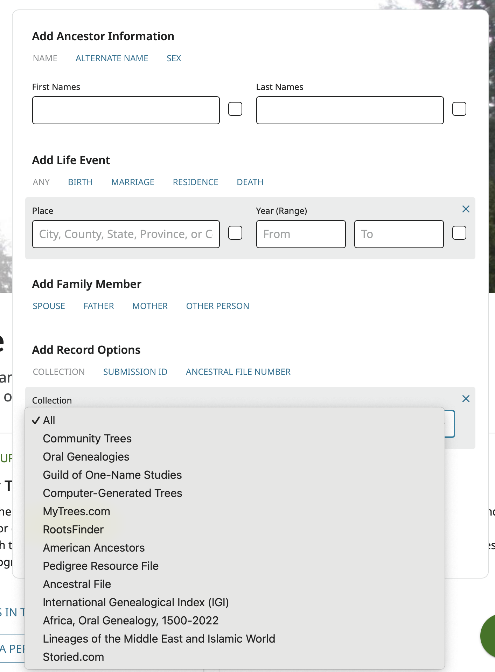Open the Birth life event tab

point(80,182)
